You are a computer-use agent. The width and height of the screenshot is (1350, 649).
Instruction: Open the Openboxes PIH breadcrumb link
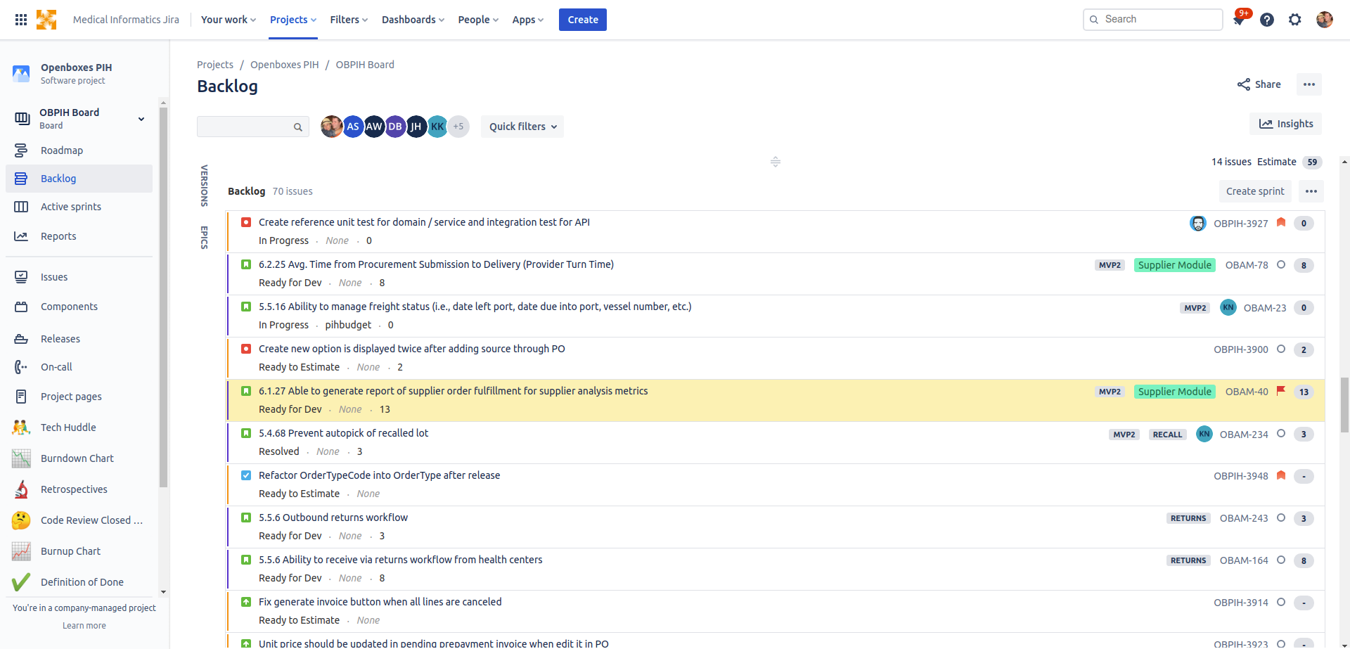pyautogui.click(x=285, y=65)
